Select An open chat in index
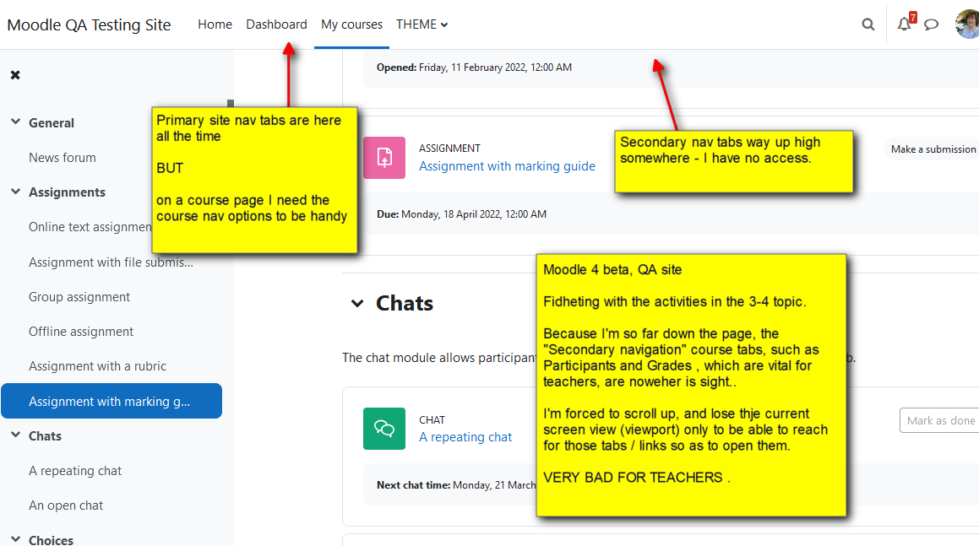 [x=66, y=505]
